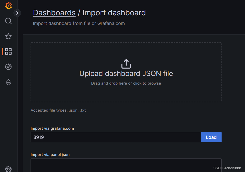Open Explore compass icon
The image size is (245, 172).
tap(8, 67)
